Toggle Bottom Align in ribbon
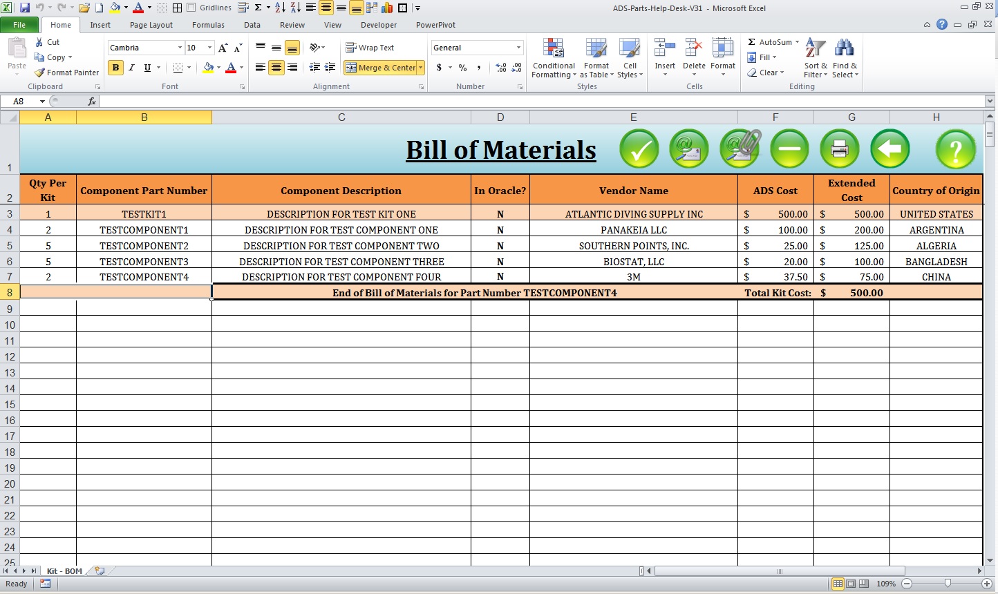Viewport: 998px width, 594px height. pyautogui.click(x=292, y=48)
